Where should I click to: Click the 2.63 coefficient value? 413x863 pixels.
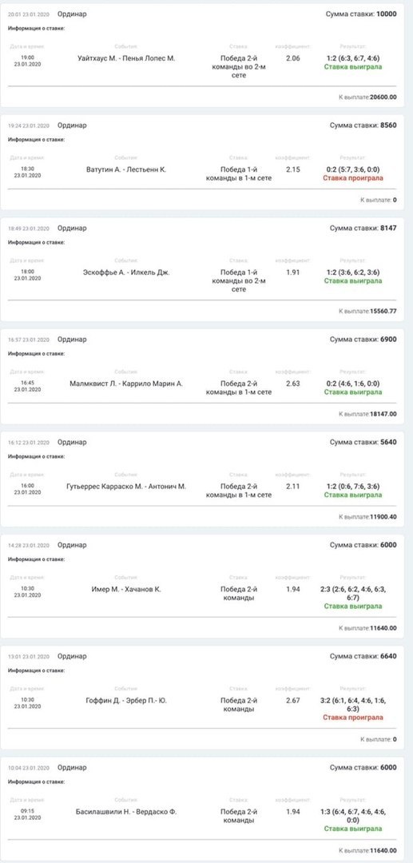point(293,383)
